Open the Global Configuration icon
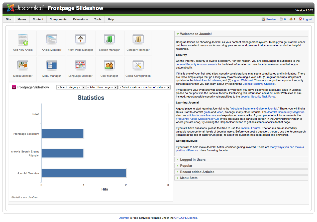Screen dimensions: 317x222 tap(138, 69)
